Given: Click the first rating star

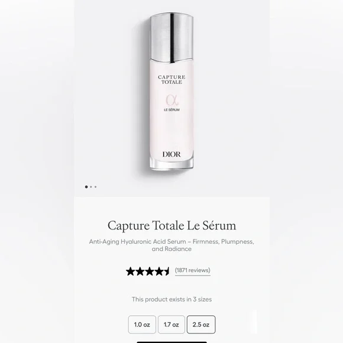Looking at the screenshot, I should tap(130, 271).
